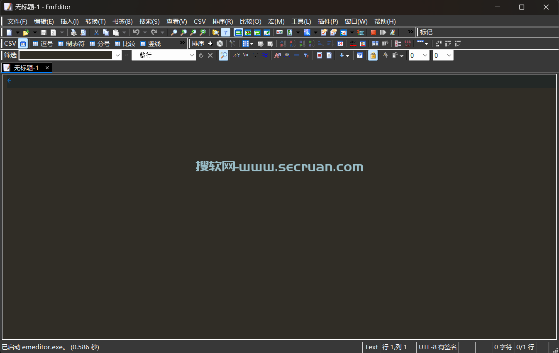
Task: Open the 工具(L) menu
Action: [x=301, y=22]
